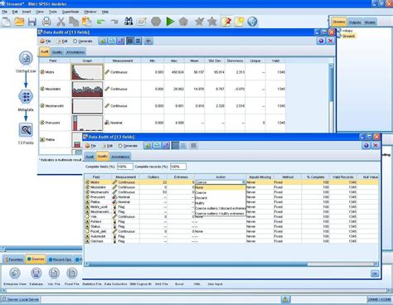Pick the Enterprise View source node in palette
Screen dimensions: 393x305
[15, 274]
